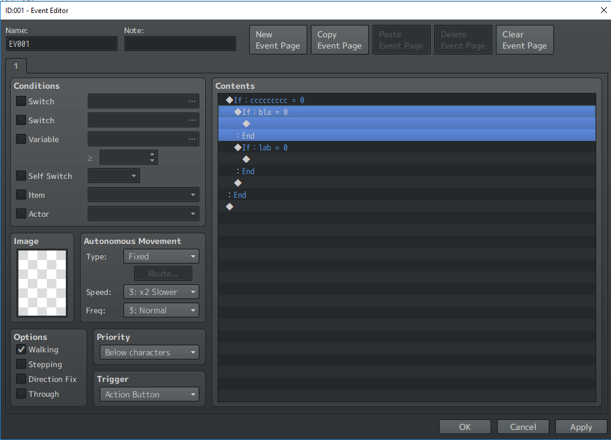Open the Trigger dropdown showing Action Button
This screenshot has height=440, width=611.
[149, 394]
